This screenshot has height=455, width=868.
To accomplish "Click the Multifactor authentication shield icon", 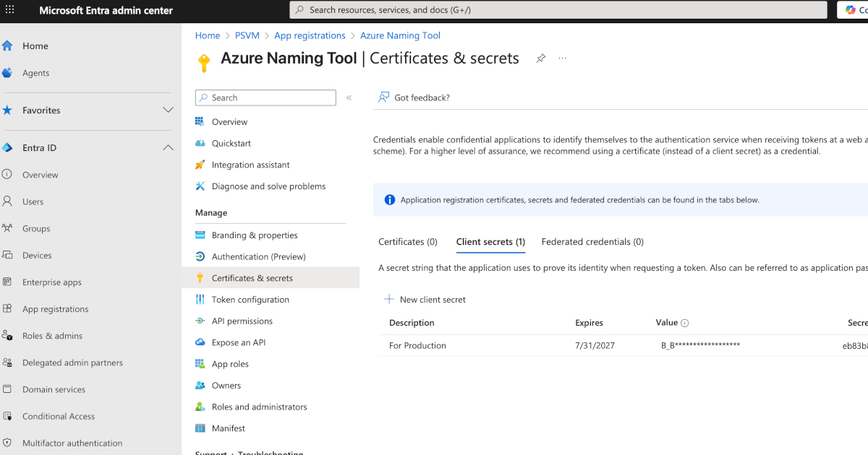I will [x=7, y=443].
